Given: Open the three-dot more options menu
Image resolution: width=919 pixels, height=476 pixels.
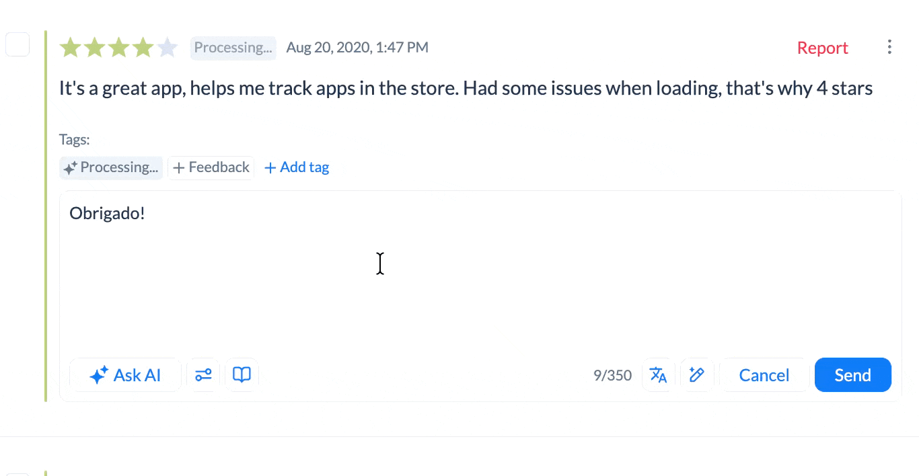Looking at the screenshot, I should [889, 47].
